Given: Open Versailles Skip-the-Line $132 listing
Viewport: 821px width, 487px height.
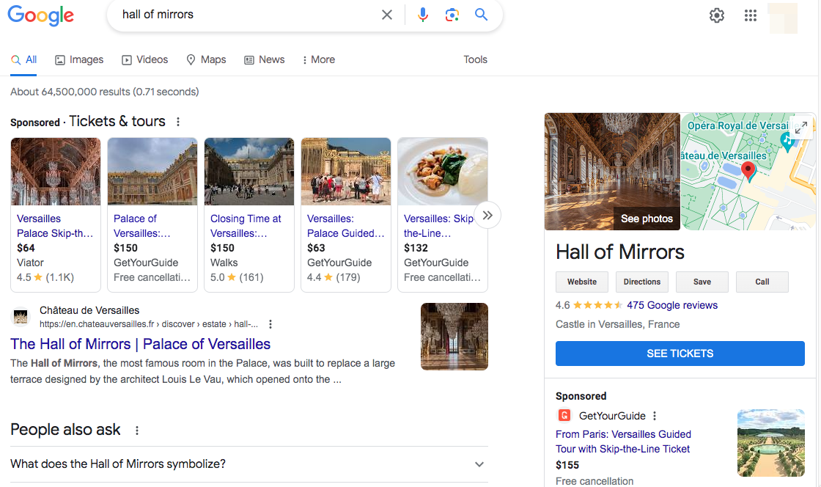Looking at the screenshot, I should 443,215.
